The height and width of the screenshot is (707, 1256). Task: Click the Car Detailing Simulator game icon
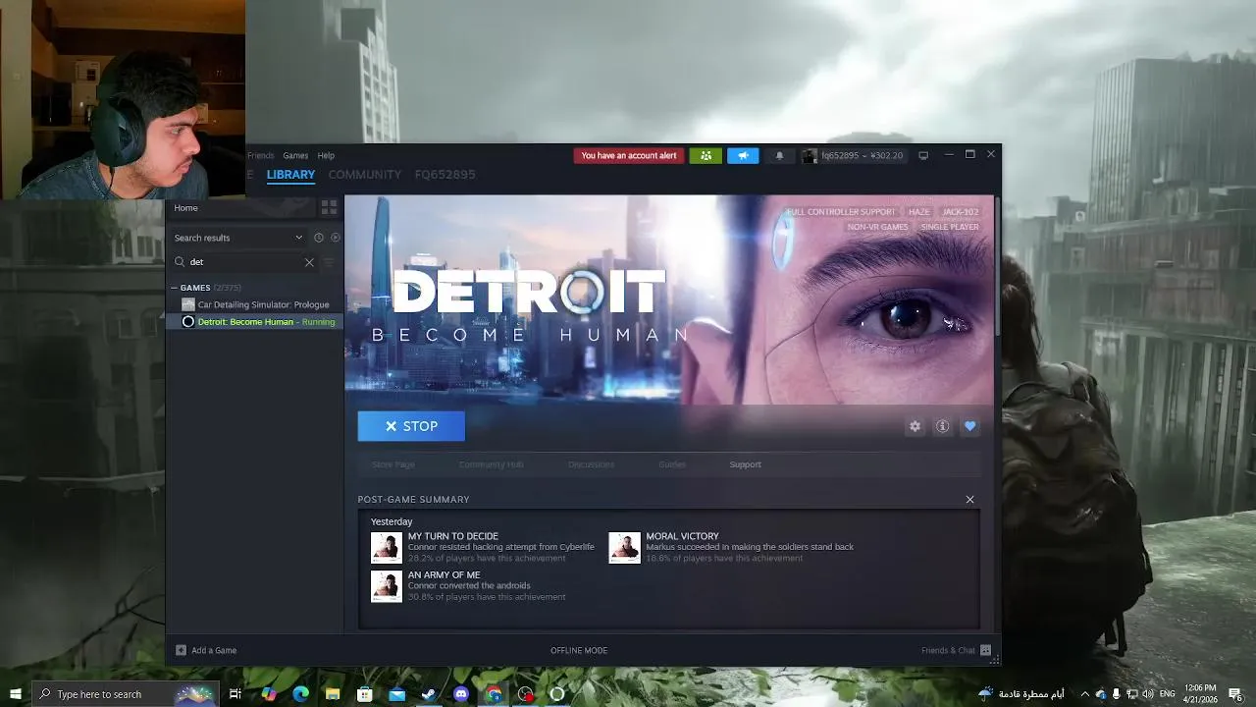click(x=188, y=304)
